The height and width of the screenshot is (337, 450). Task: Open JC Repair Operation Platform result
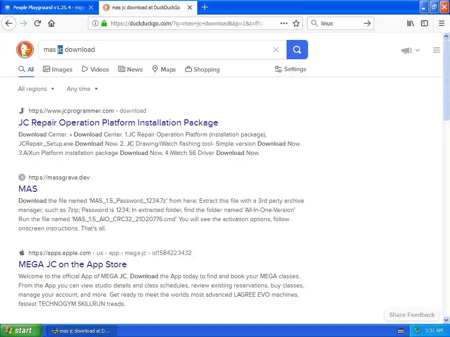(118, 123)
